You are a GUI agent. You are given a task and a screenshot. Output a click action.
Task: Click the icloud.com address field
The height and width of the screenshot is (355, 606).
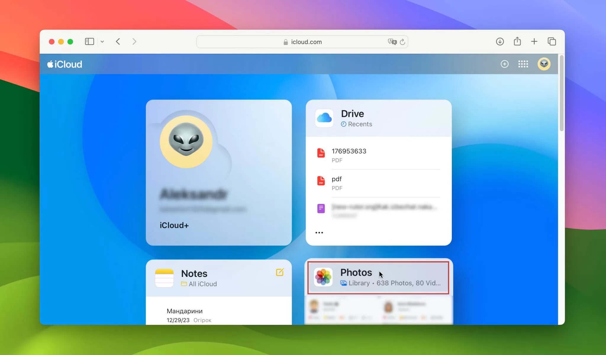point(306,42)
